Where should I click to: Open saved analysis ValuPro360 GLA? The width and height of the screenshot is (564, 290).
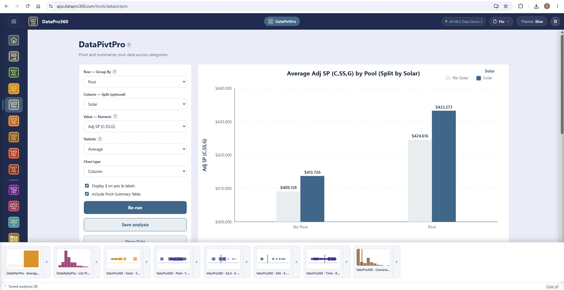click(x=223, y=262)
